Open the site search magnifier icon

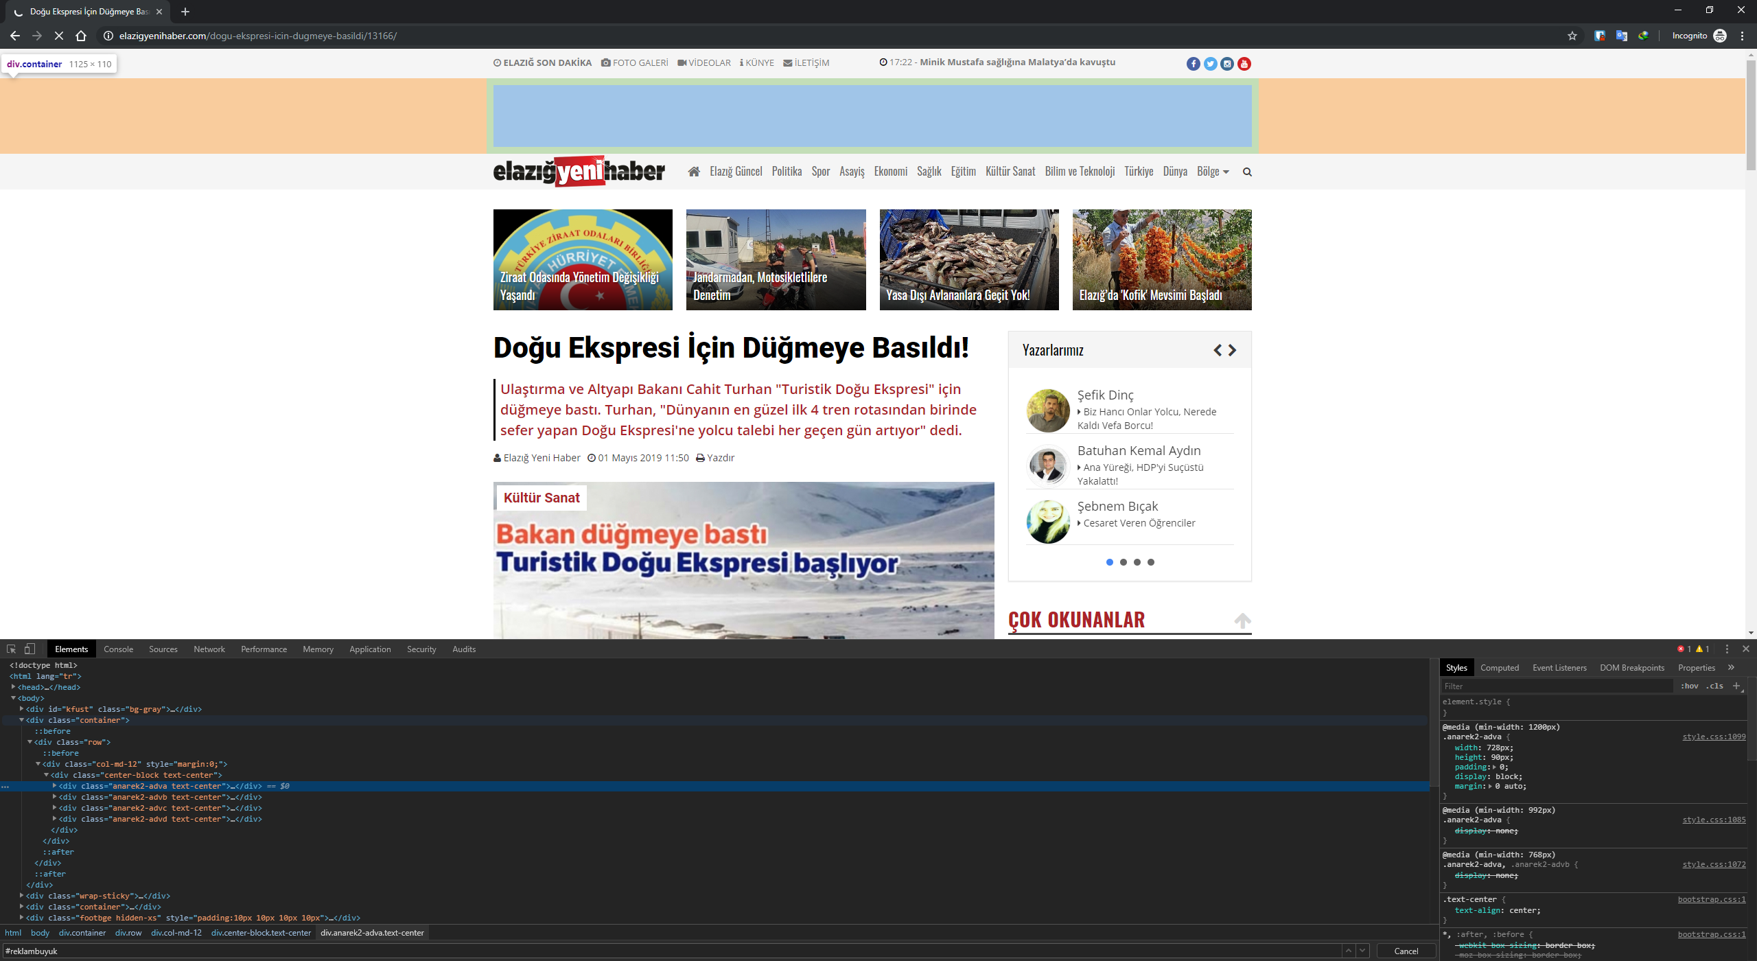pyautogui.click(x=1248, y=172)
